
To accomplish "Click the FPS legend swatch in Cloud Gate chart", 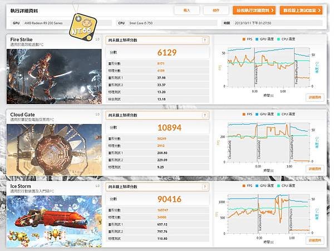I will (x=244, y=114).
